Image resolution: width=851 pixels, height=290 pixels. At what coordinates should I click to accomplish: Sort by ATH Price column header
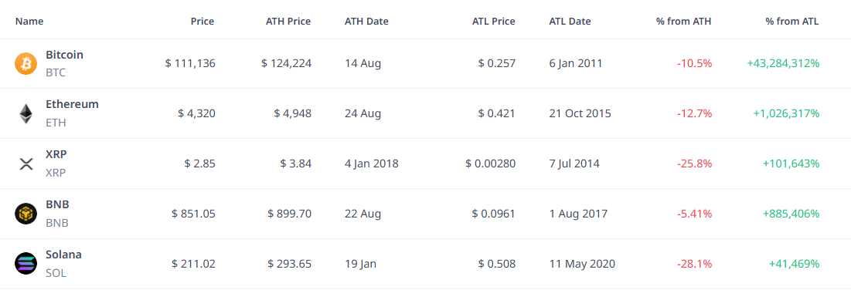click(288, 22)
